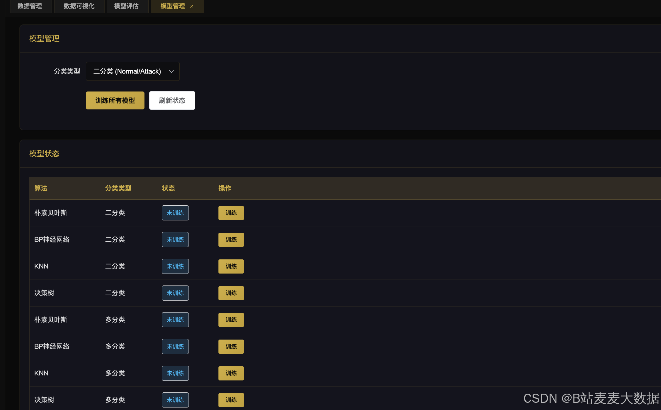Train the binary BP神经网络 model
The width and height of the screenshot is (661, 410).
[231, 240]
